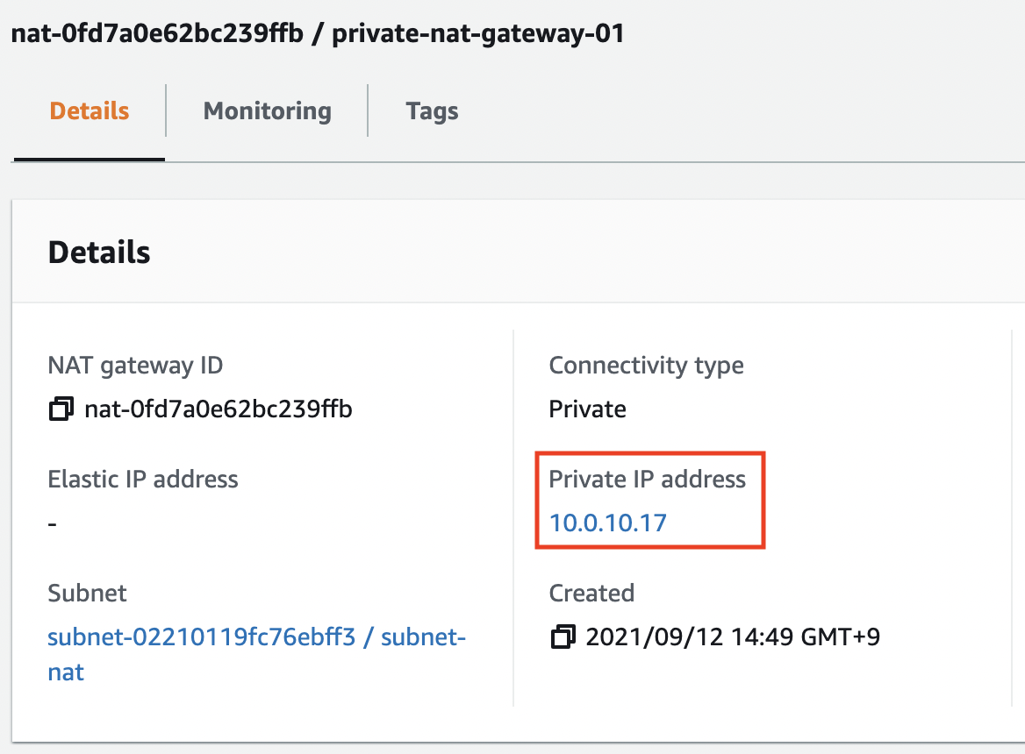Copy the NAT gateway ID using copy icon
This screenshot has width=1025, height=754.
coord(59,409)
